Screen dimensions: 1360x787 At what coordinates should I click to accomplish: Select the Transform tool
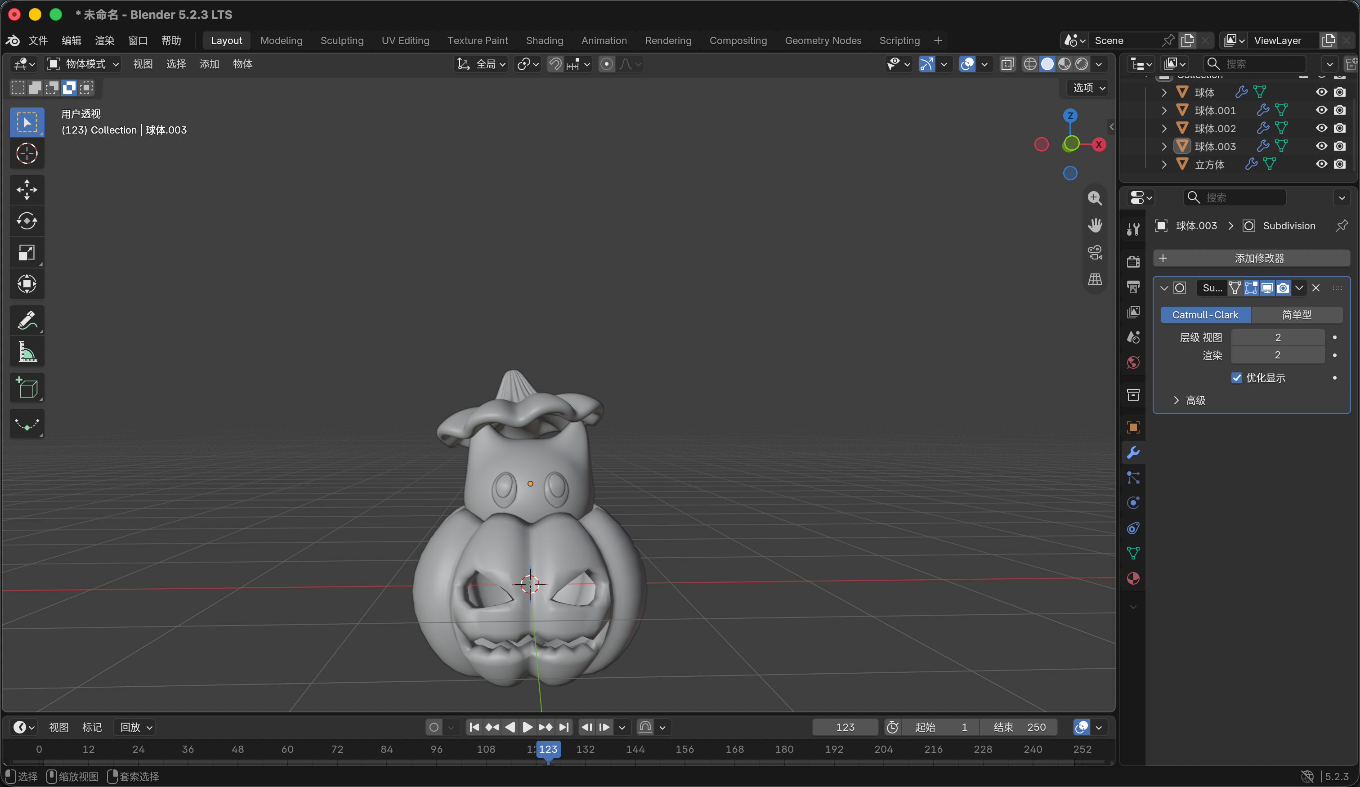pyautogui.click(x=27, y=284)
